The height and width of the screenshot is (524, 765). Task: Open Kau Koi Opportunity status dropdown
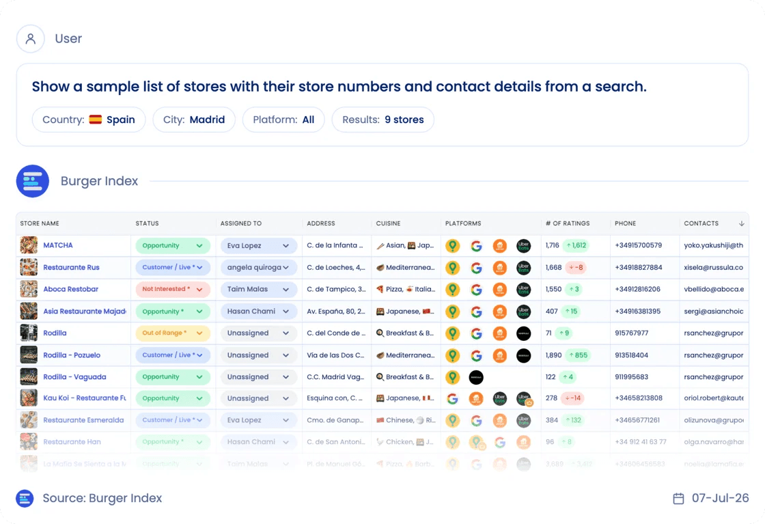pos(173,398)
